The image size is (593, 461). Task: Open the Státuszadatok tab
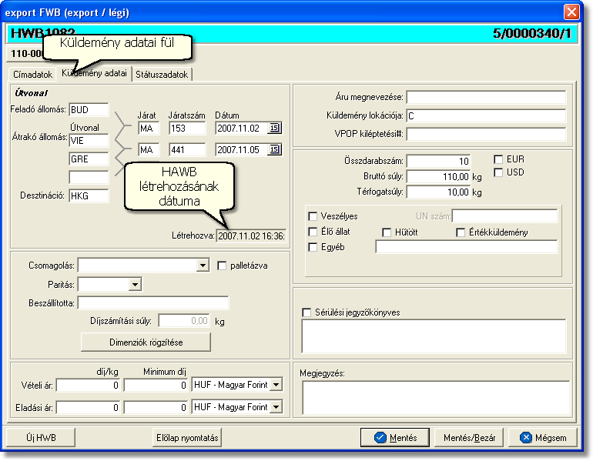162,75
